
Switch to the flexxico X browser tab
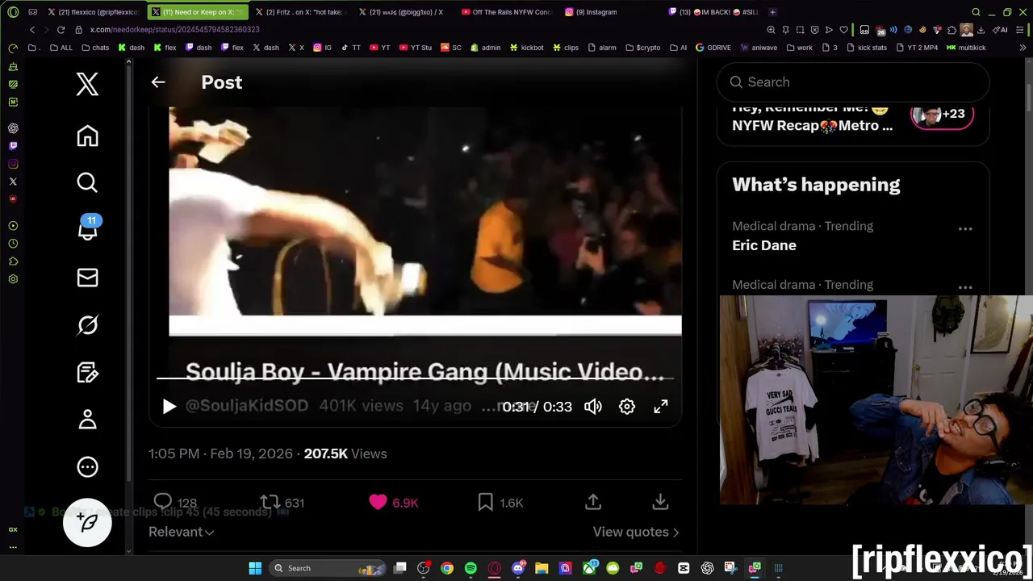pyautogui.click(x=93, y=12)
